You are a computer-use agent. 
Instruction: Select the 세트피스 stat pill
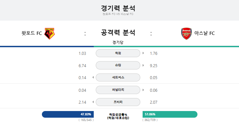[x=118, y=77]
